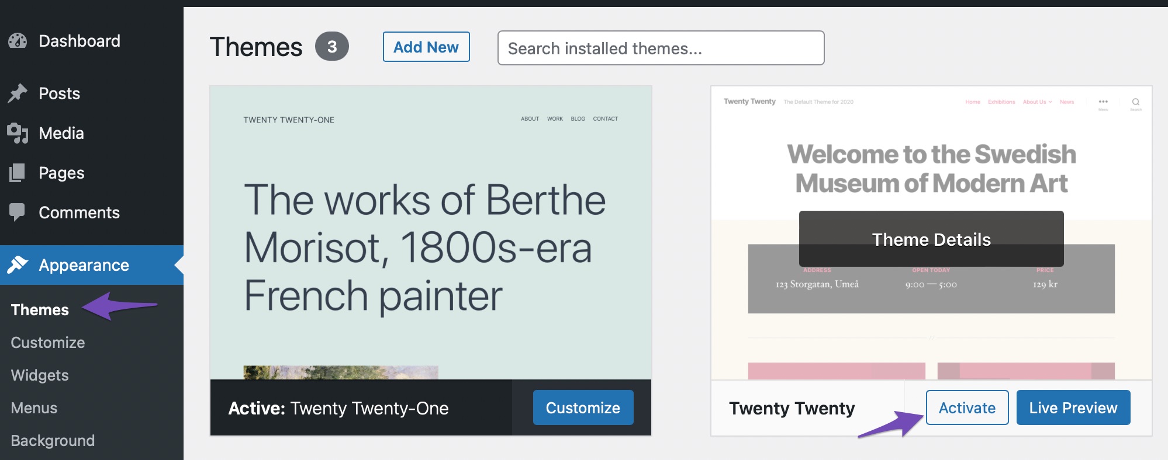Click the Posts pushpin icon

tap(18, 93)
